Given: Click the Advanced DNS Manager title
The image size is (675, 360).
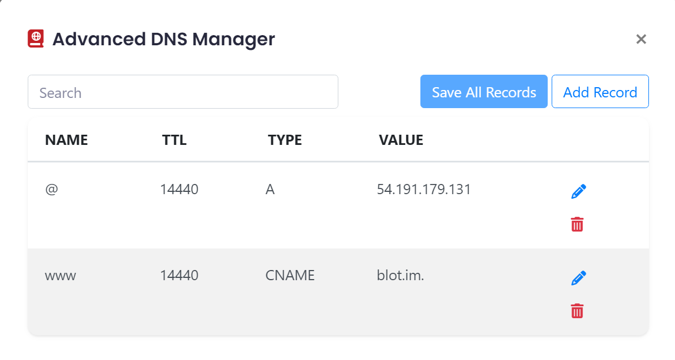Looking at the screenshot, I should 164,39.
